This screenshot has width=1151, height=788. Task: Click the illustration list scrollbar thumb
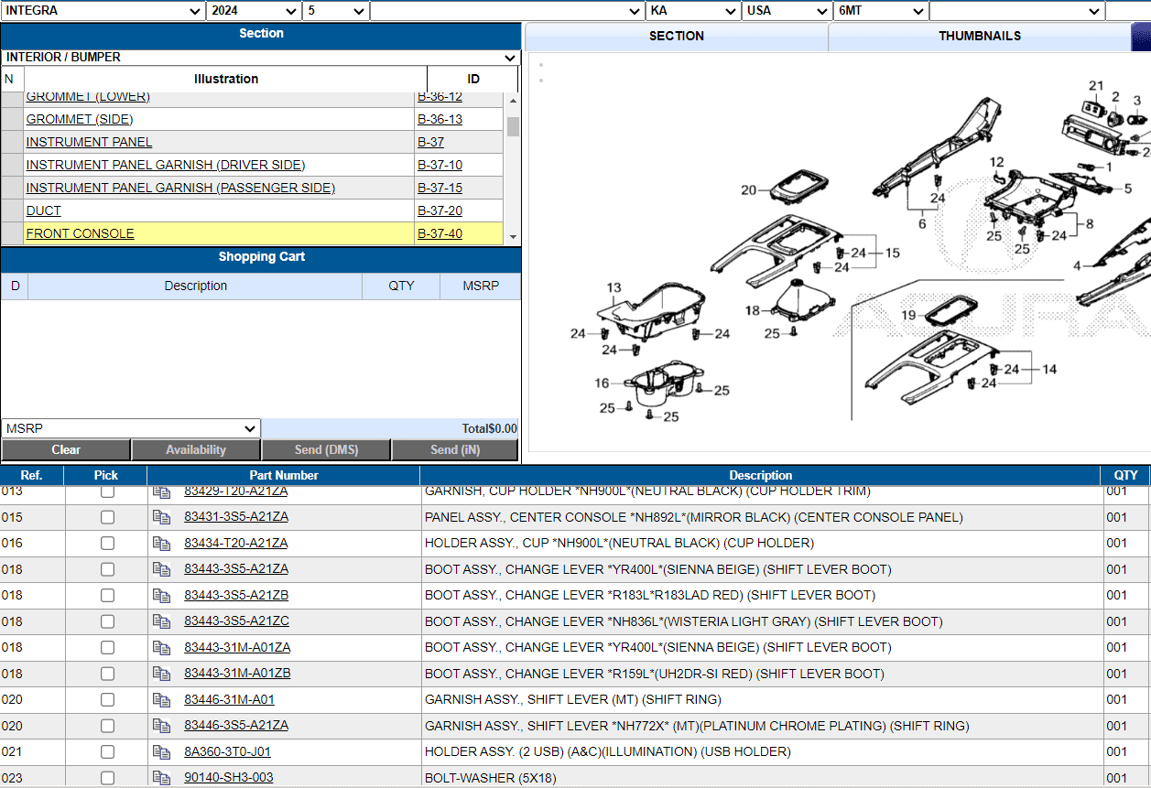(513, 126)
